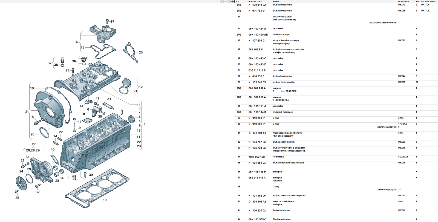Click the fit-width arrows icon

(x=233, y=1)
